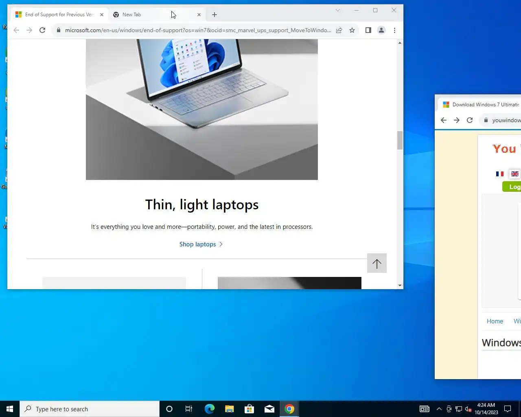Click the muted volume tray icon
This screenshot has width=521, height=417.
[x=468, y=409]
